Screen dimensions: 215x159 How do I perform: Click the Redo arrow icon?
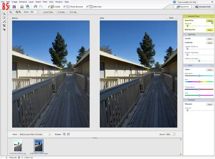(x=41, y=6)
